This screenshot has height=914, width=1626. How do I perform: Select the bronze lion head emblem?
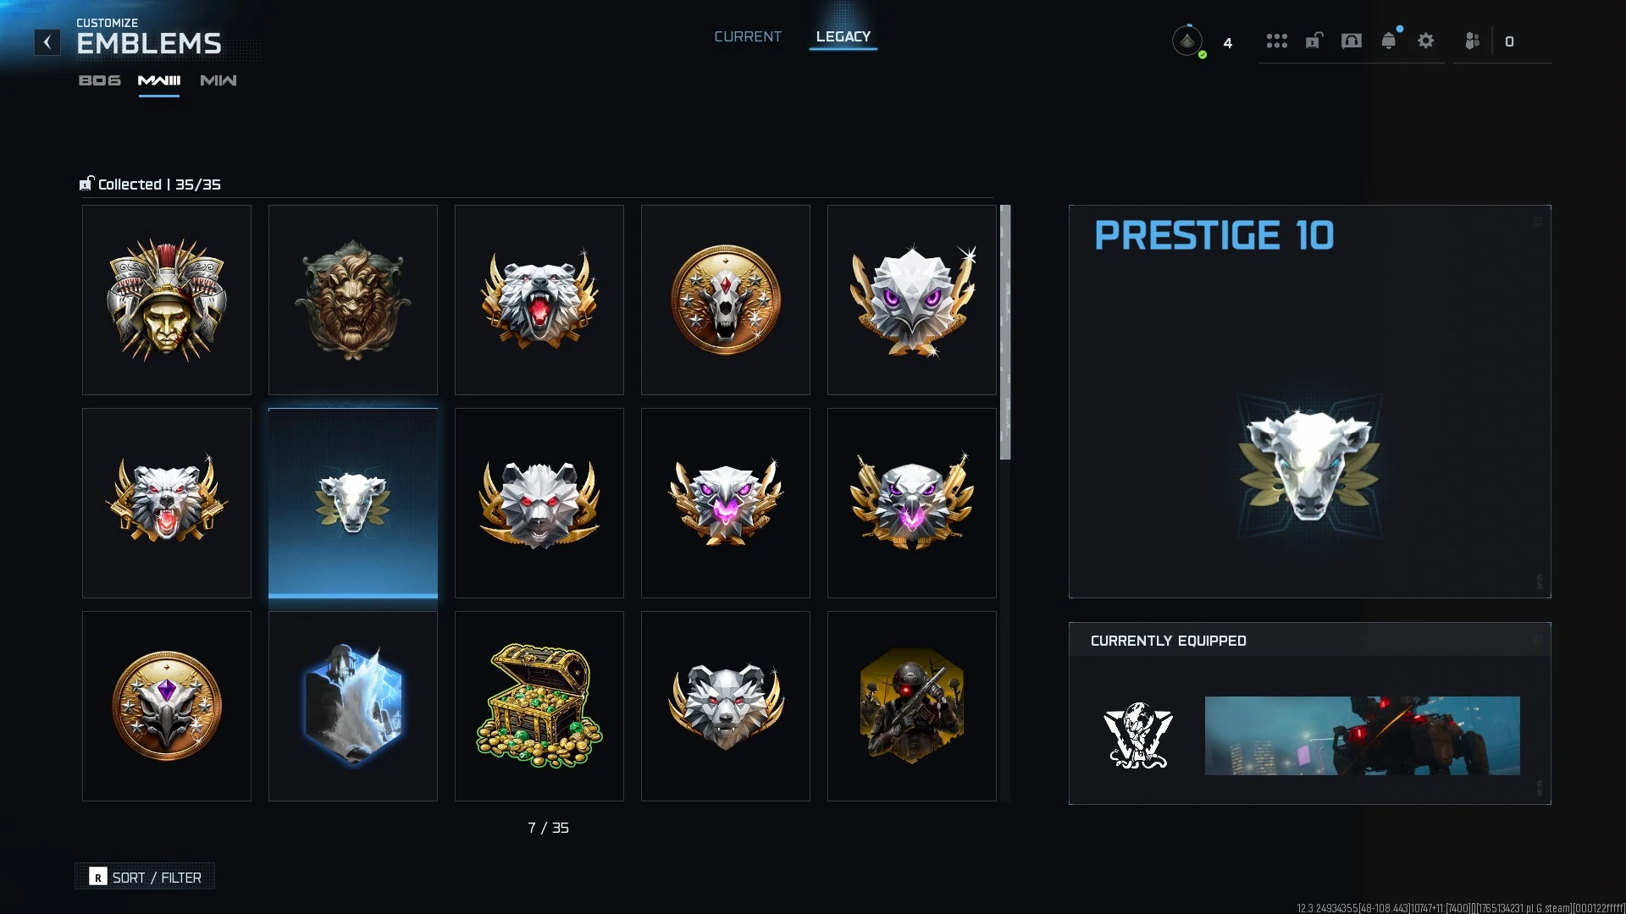coord(353,300)
